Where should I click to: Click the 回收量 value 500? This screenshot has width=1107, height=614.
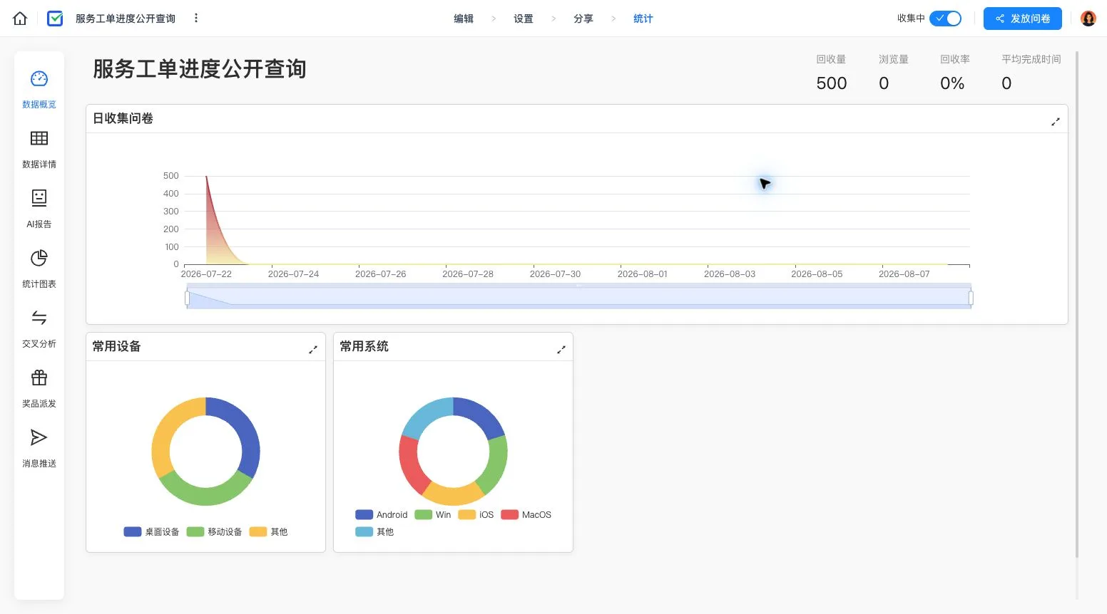[x=832, y=83]
